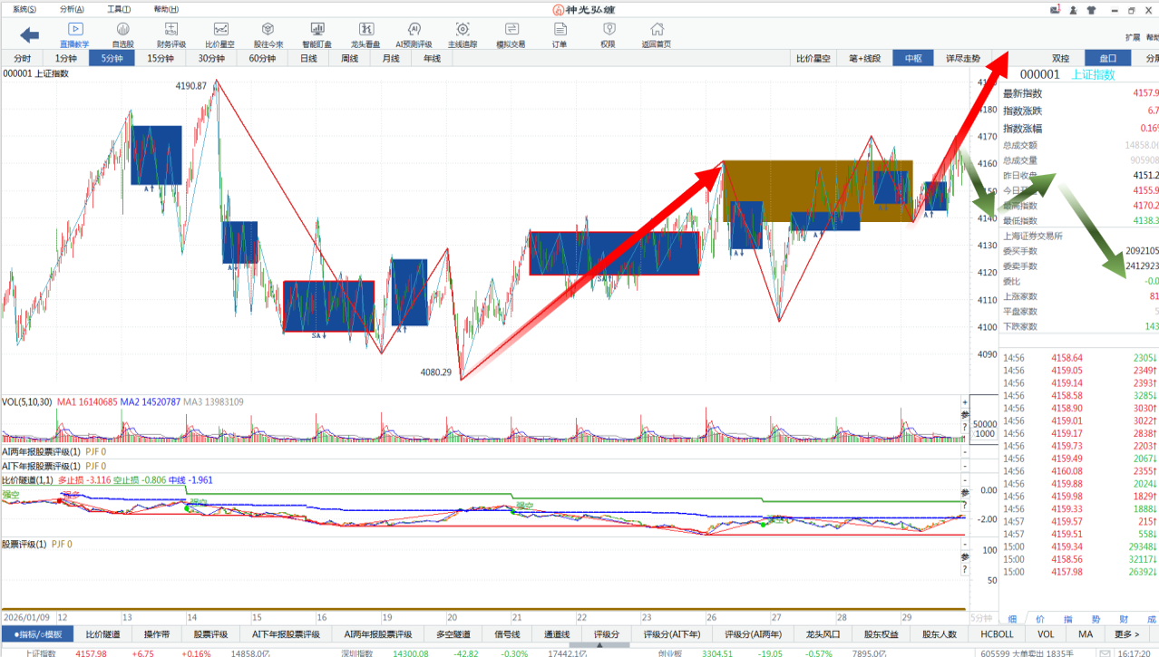Open 自选股 watchlist icon

tap(122, 34)
